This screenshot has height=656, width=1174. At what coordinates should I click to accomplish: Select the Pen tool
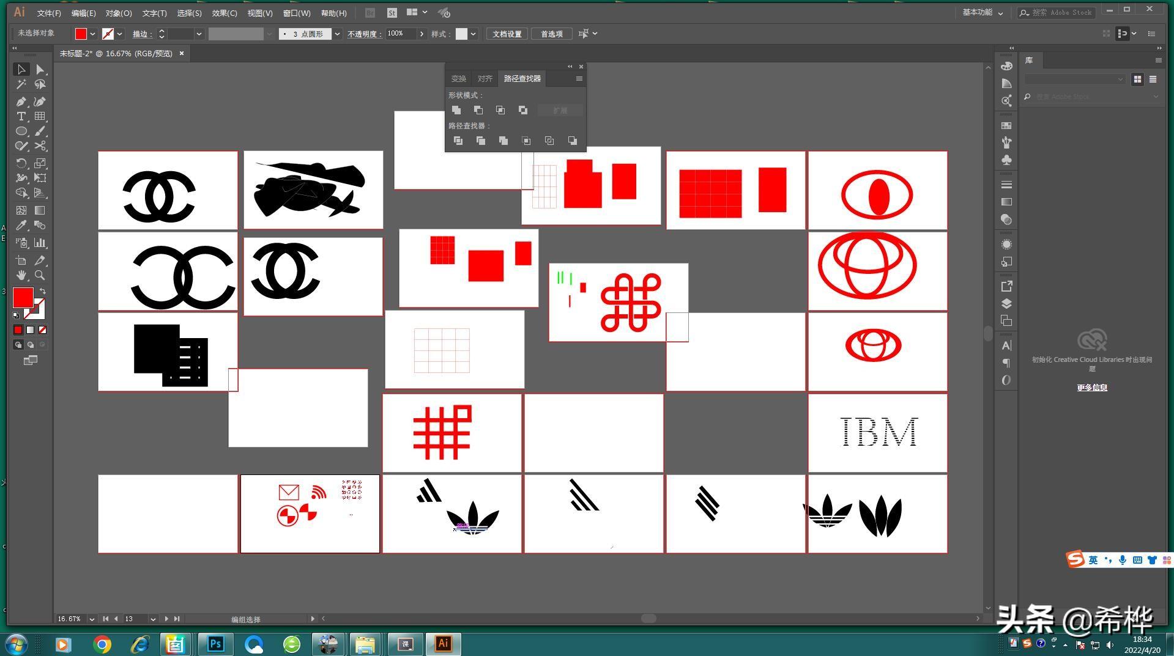[x=21, y=101]
